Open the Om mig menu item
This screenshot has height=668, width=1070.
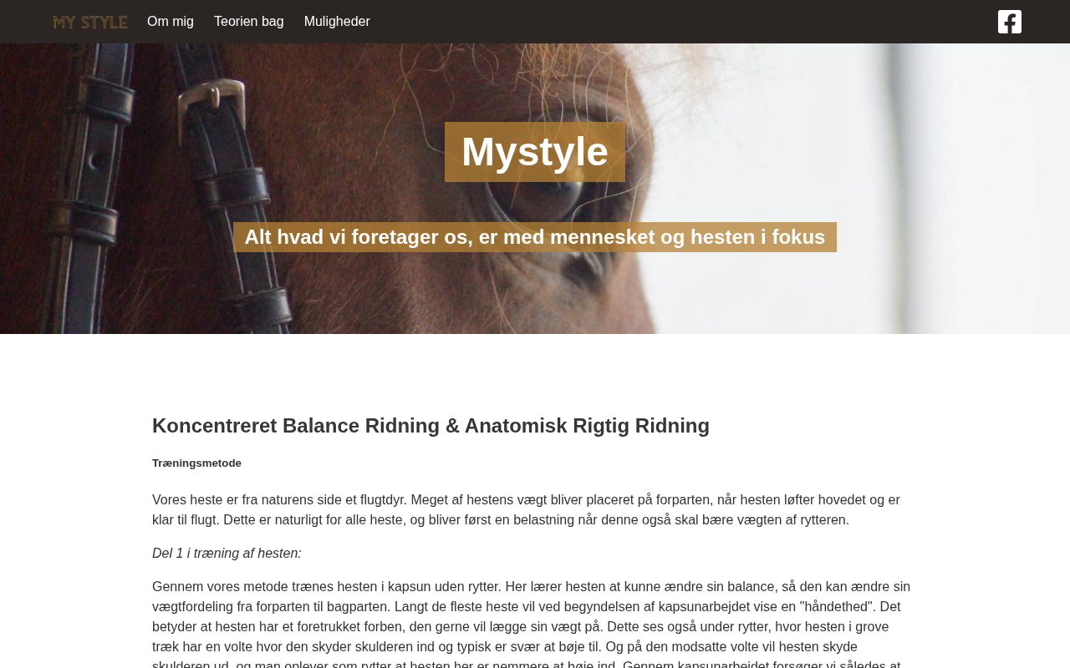click(171, 22)
